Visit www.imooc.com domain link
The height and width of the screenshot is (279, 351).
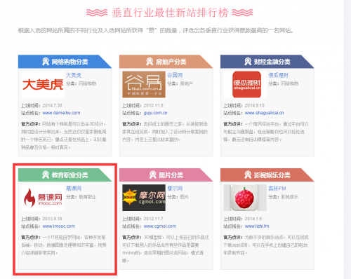click(59, 226)
